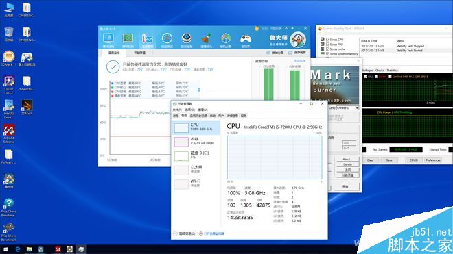Open the AIDA64 Extreme desktop shortcut

click(9, 134)
